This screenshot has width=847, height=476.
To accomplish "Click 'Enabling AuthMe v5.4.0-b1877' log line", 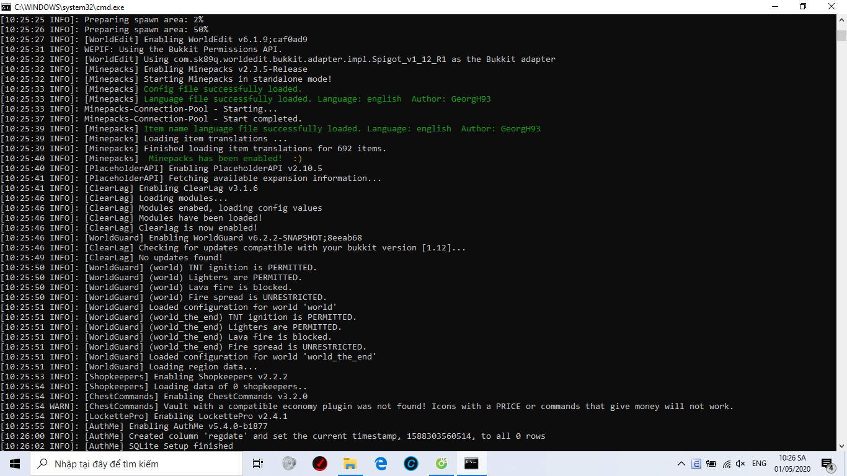I will point(134,426).
